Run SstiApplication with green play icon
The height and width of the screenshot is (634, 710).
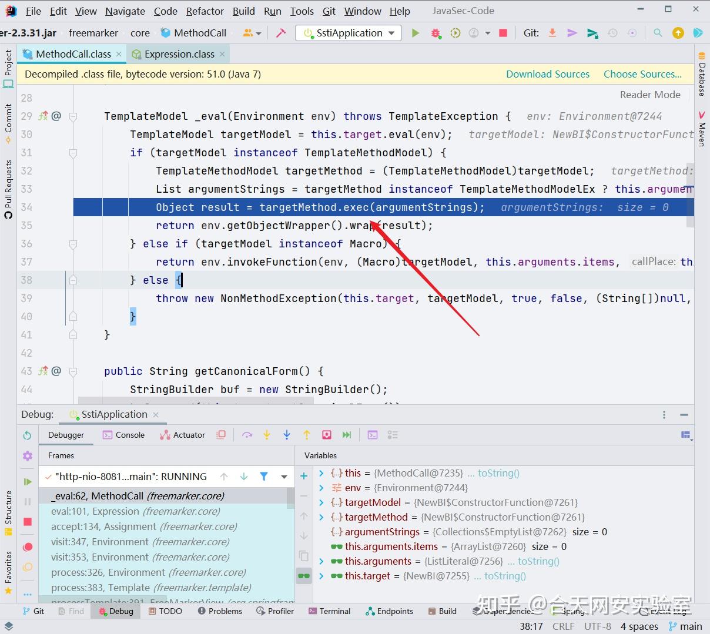(x=416, y=33)
